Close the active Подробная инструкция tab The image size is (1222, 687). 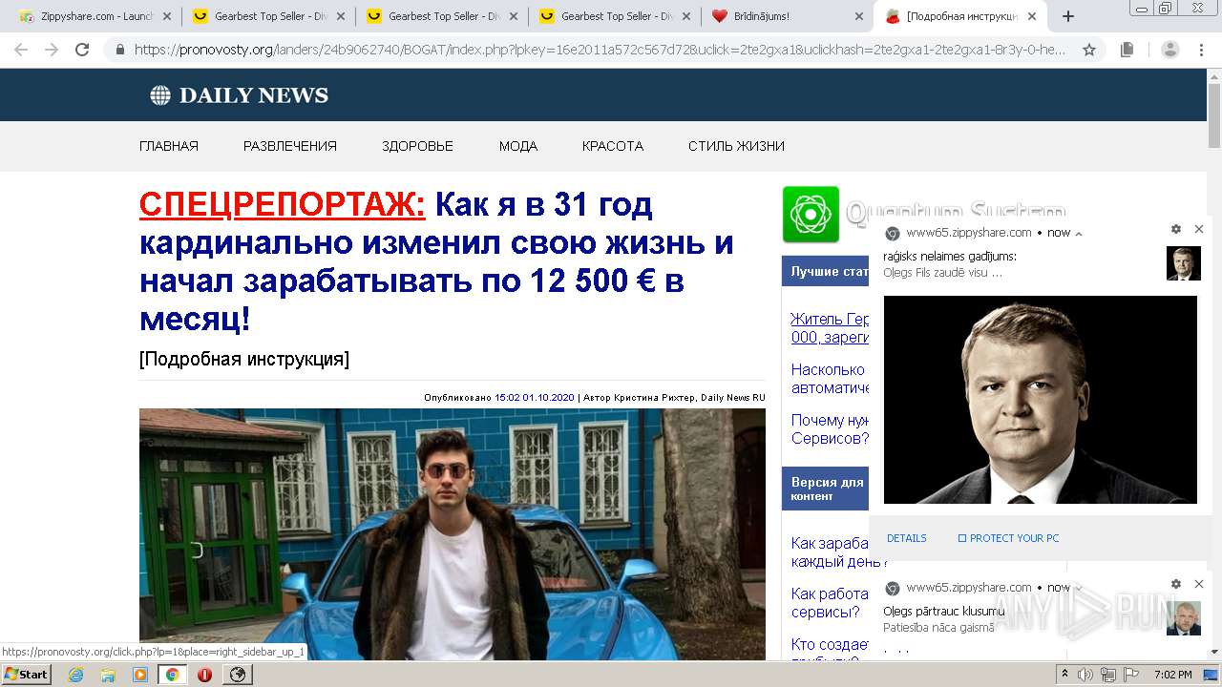[1032, 16]
